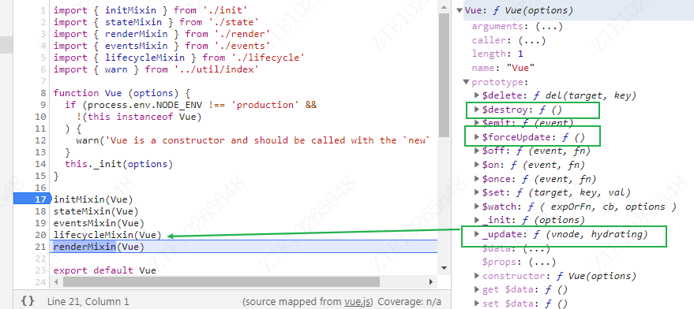Set breakpoint on line number 21
Viewport: 694px width, 309px height.
click(x=40, y=247)
